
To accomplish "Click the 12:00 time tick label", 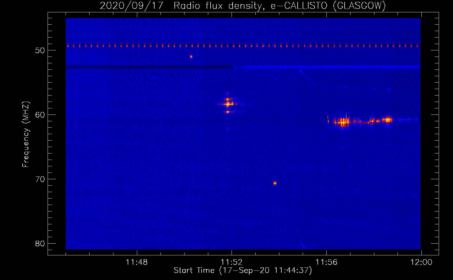I will coord(421,262).
